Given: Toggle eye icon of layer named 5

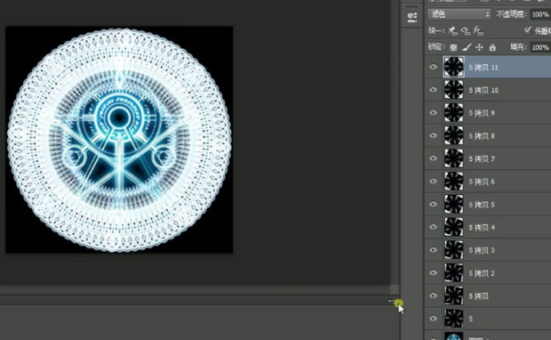Looking at the screenshot, I should (x=433, y=319).
